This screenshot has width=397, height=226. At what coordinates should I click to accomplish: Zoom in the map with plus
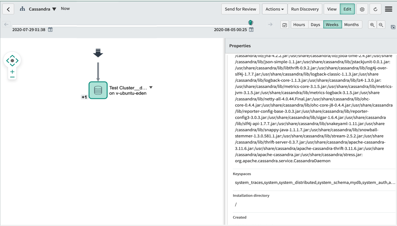coord(12,72)
